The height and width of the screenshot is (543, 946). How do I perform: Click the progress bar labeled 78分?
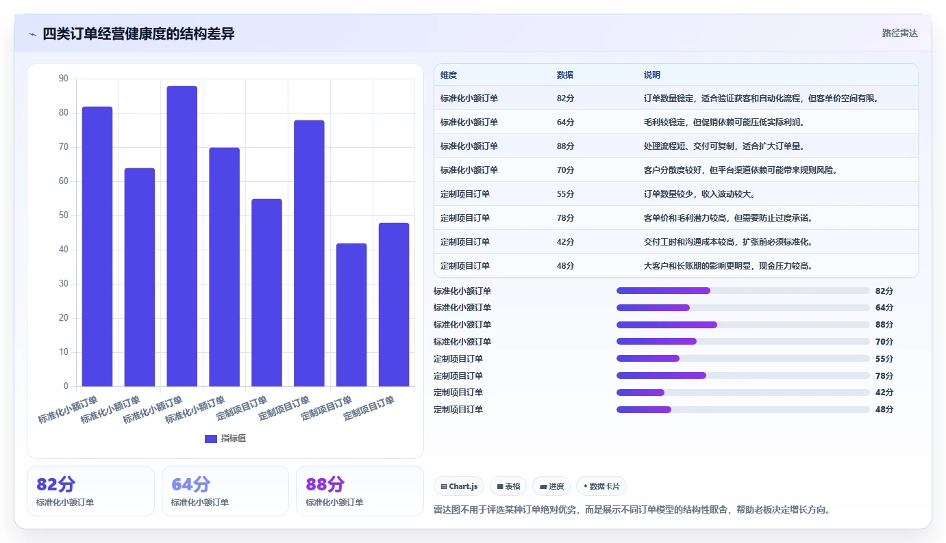coord(743,375)
